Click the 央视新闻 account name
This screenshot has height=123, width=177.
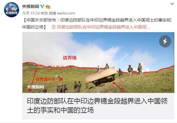coord(31,6)
